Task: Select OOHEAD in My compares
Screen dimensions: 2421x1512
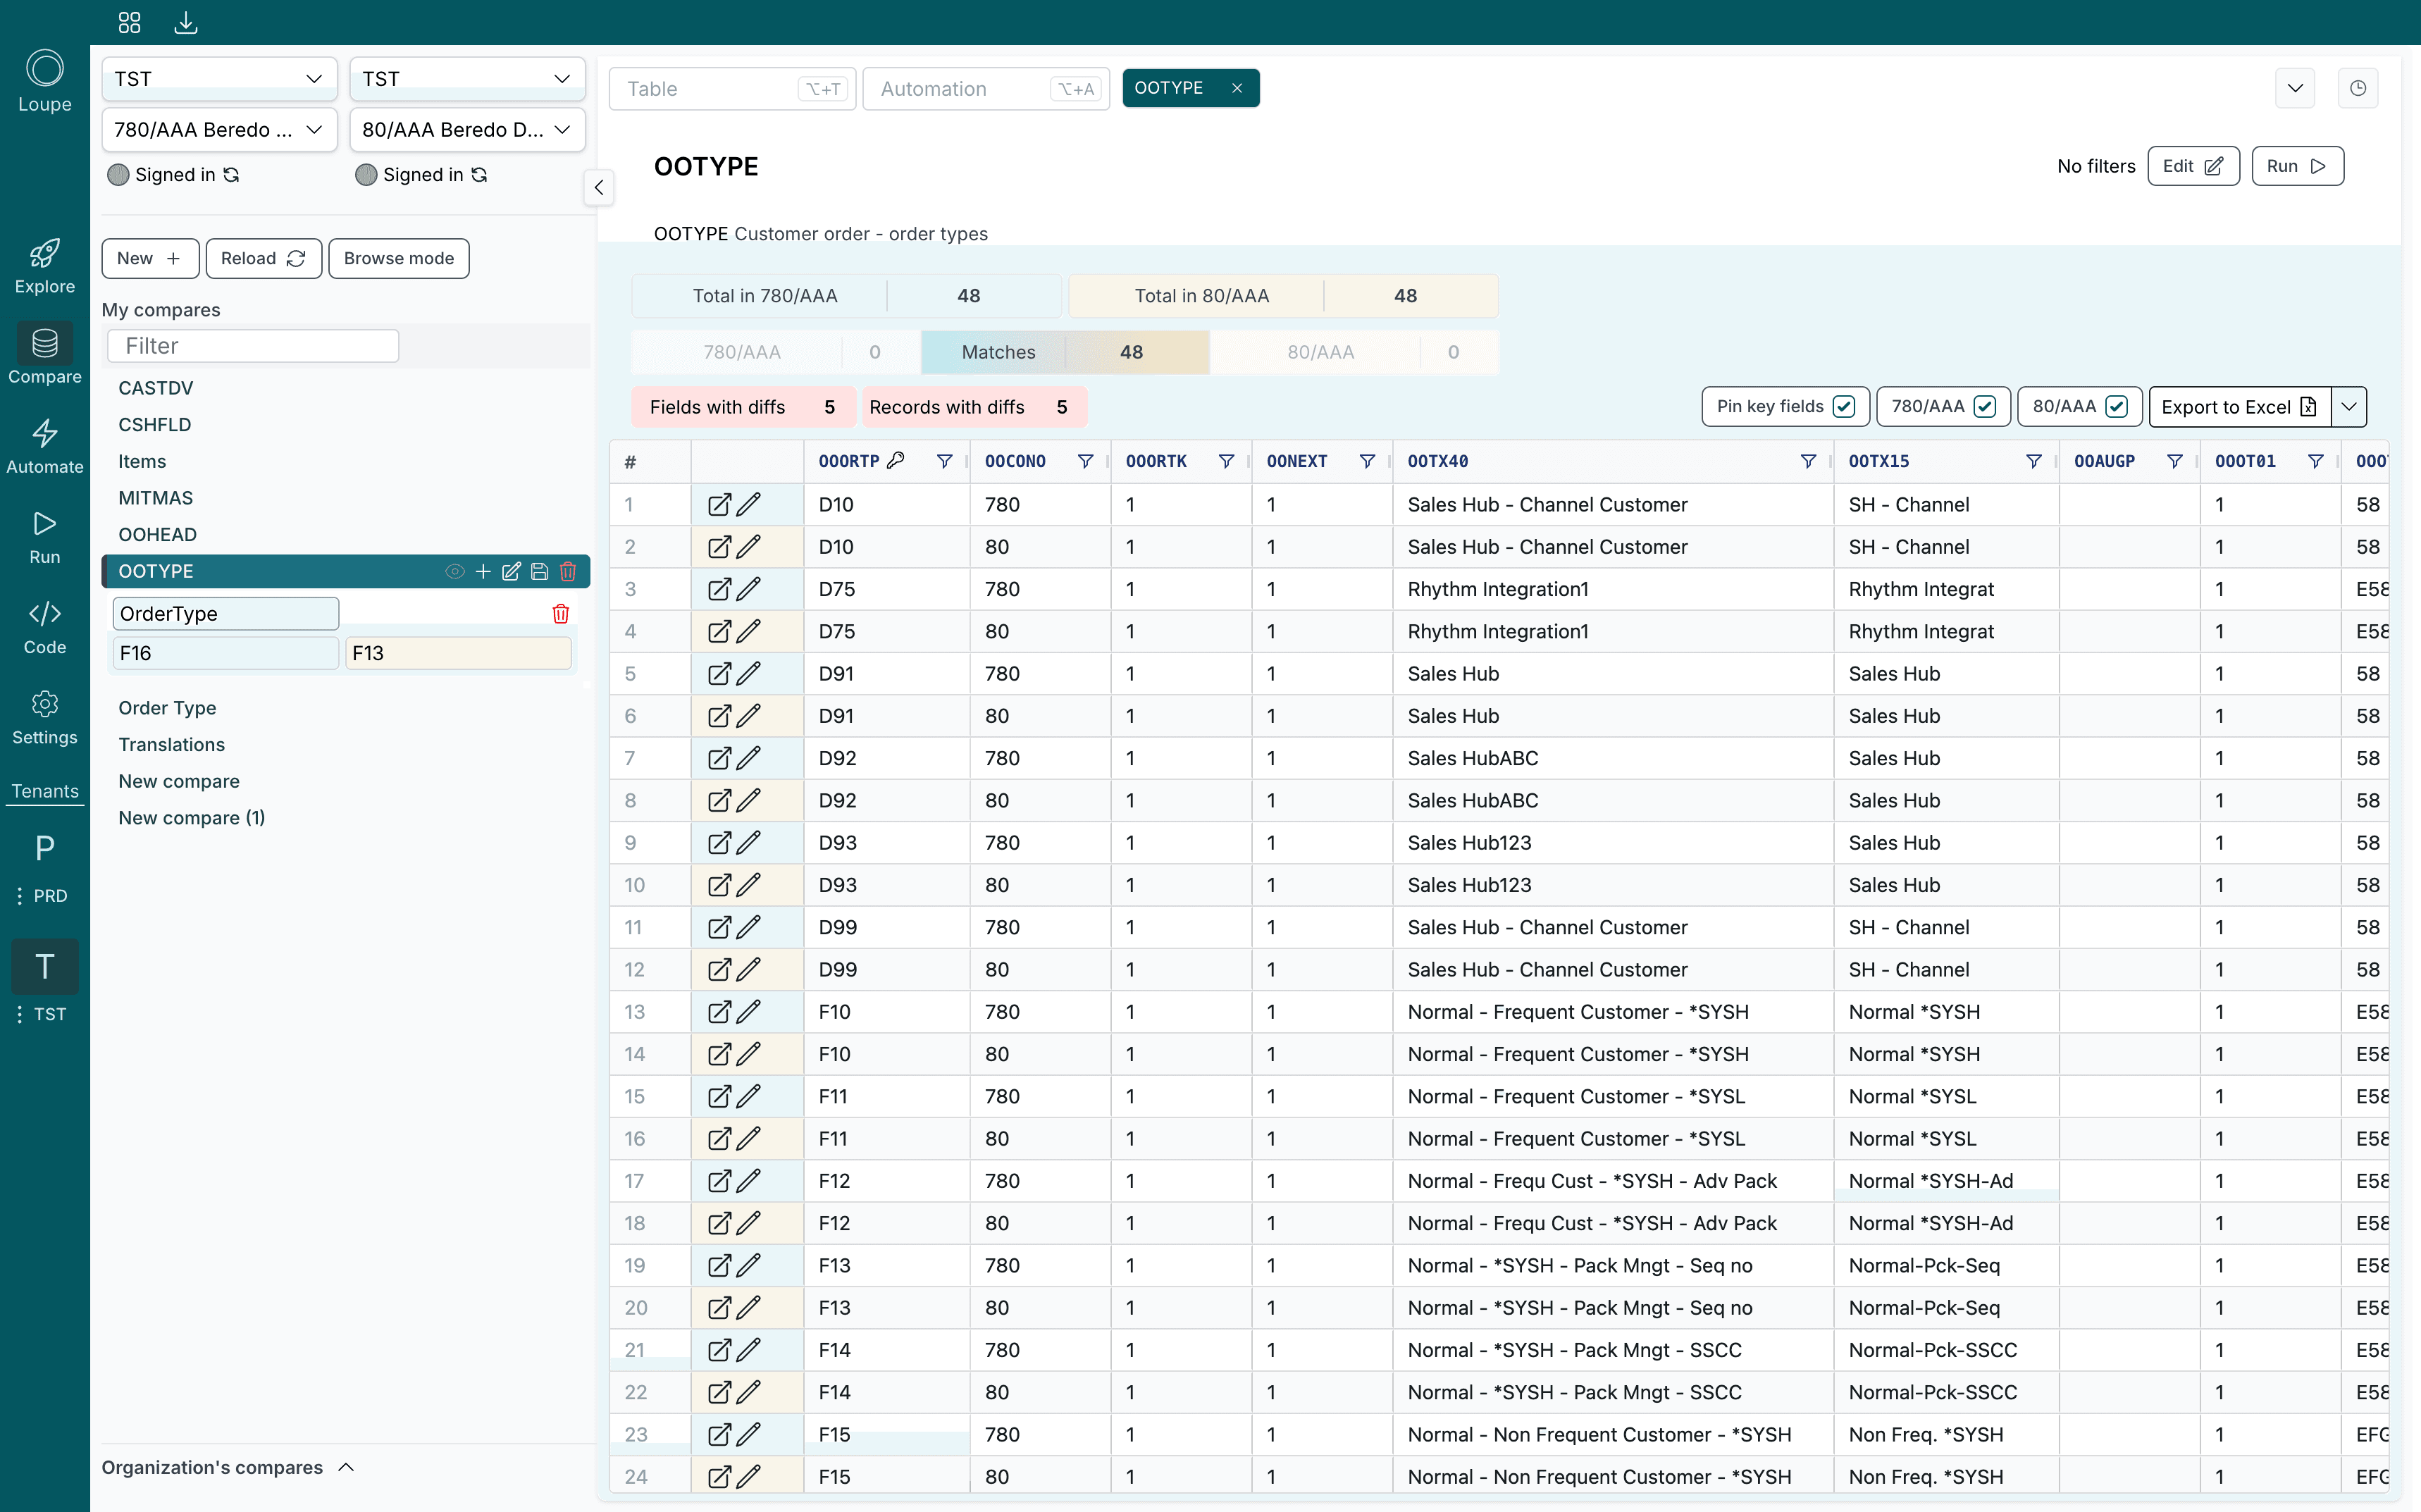Action: (x=157, y=535)
